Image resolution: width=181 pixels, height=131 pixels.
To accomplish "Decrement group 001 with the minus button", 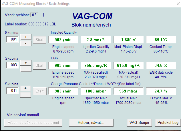I will pos(26,43).
